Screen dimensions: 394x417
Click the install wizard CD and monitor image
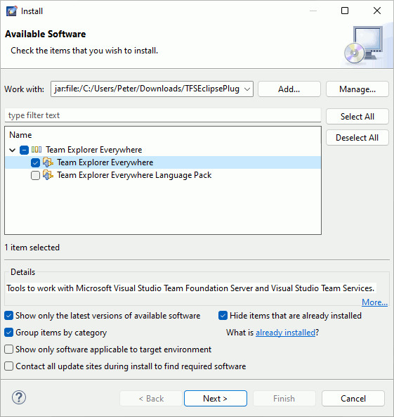[x=364, y=45]
